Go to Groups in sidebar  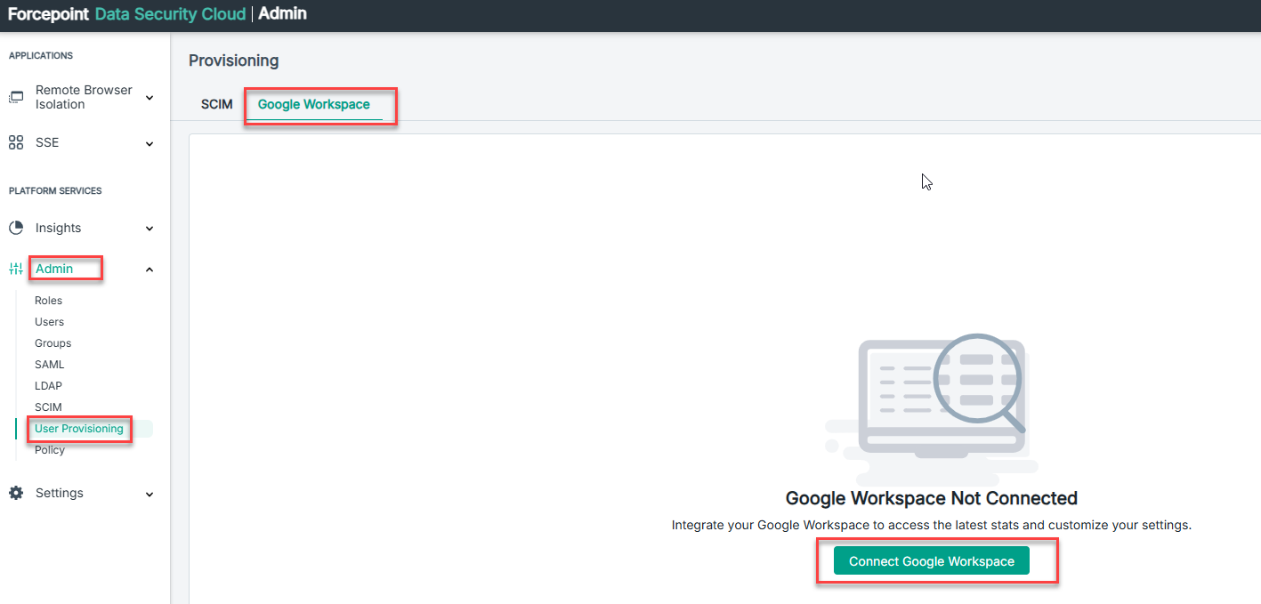pos(53,343)
